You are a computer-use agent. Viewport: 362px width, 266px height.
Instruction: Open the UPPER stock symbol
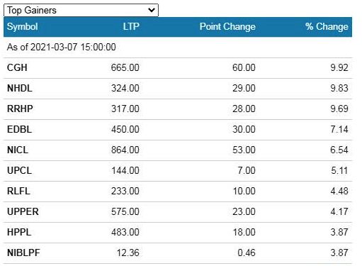point(23,211)
